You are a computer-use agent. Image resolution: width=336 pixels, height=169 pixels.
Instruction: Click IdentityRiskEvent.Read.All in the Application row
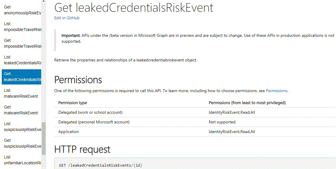[232, 132]
